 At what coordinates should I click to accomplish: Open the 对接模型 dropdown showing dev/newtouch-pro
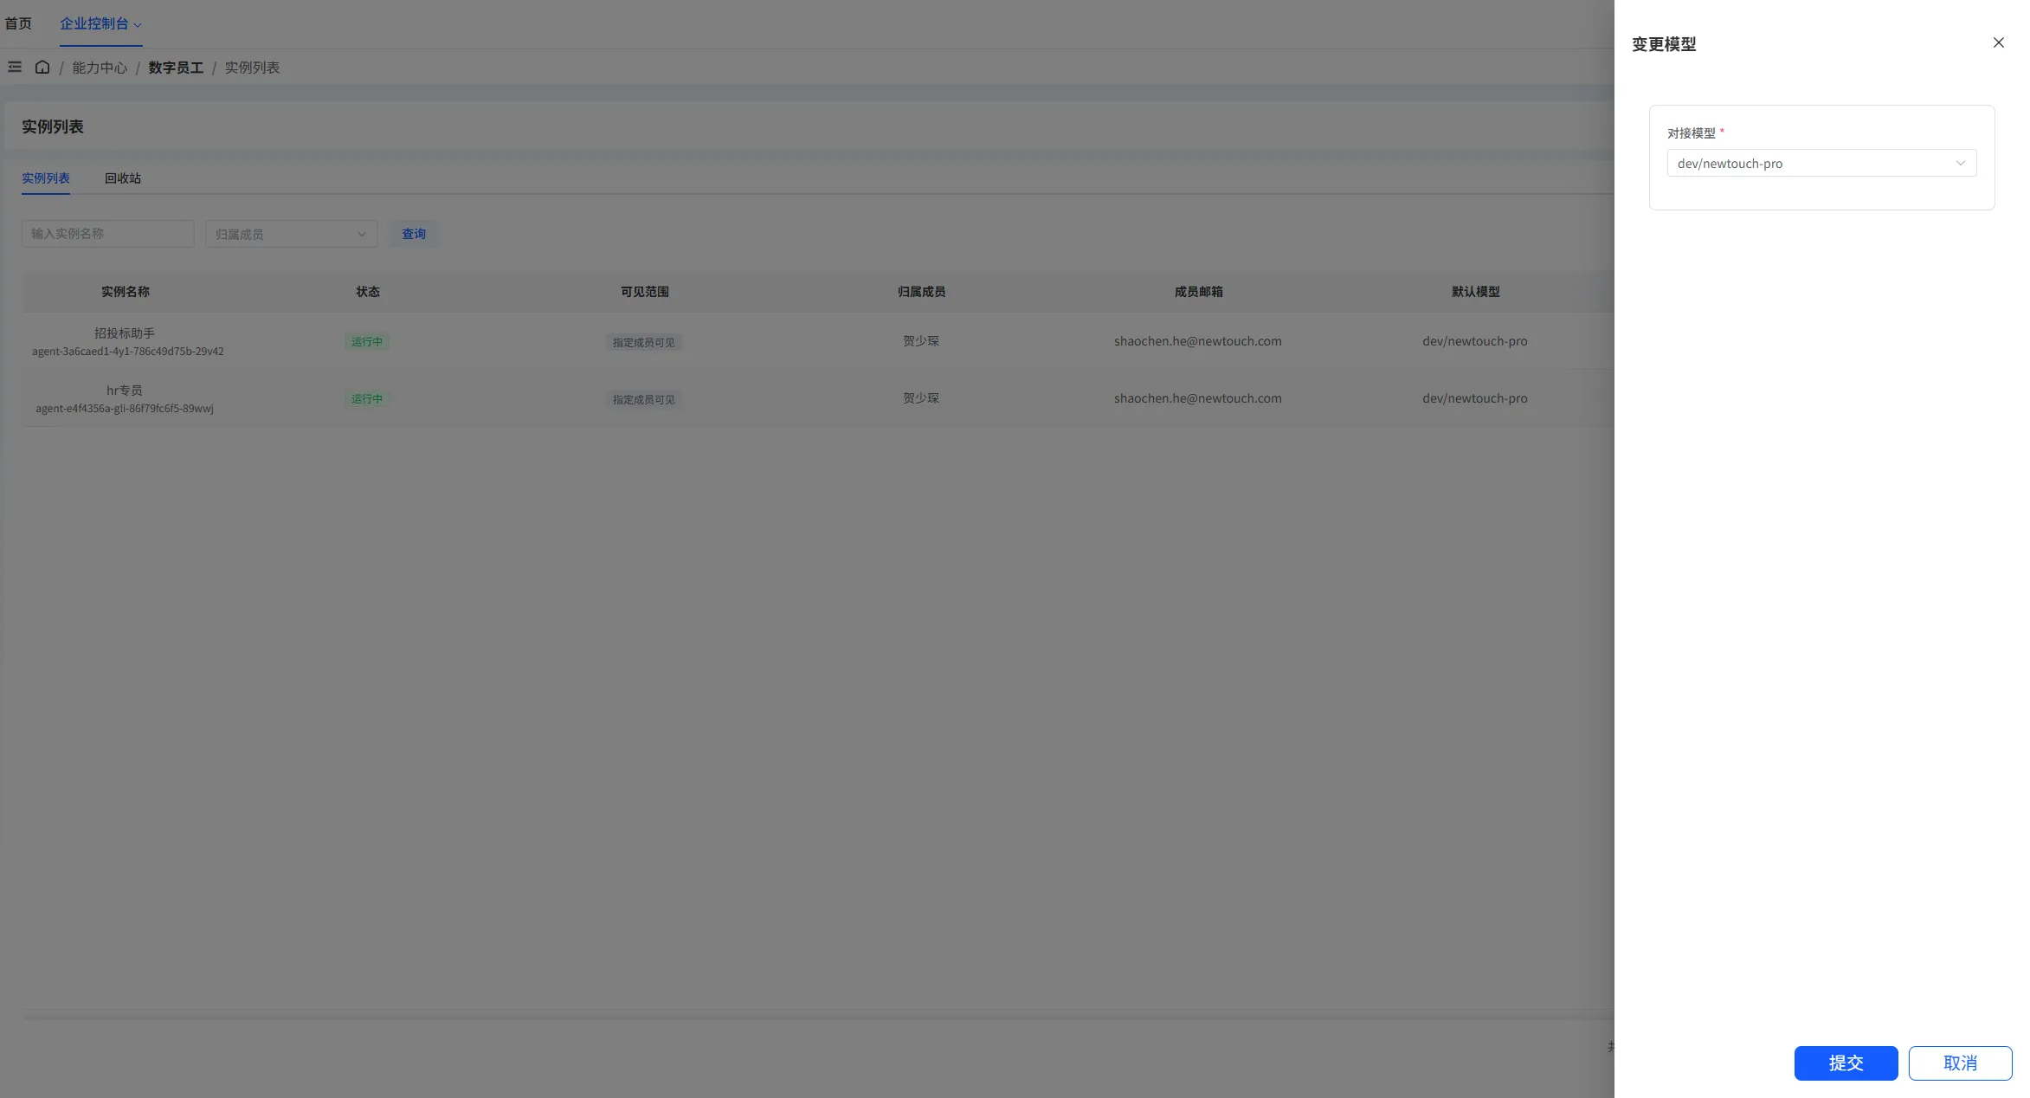tap(1821, 163)
